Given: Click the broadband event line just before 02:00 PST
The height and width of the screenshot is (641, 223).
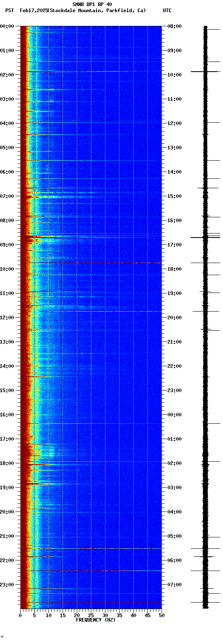Looking at the screenshot, I should pyautogui.click(x=91, y=72).
